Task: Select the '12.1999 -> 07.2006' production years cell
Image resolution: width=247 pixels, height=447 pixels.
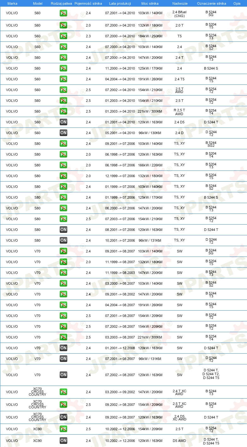Action: (120, 176)
